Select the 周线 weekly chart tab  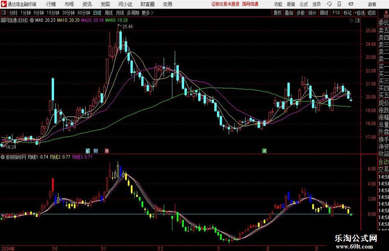(108, 13)
